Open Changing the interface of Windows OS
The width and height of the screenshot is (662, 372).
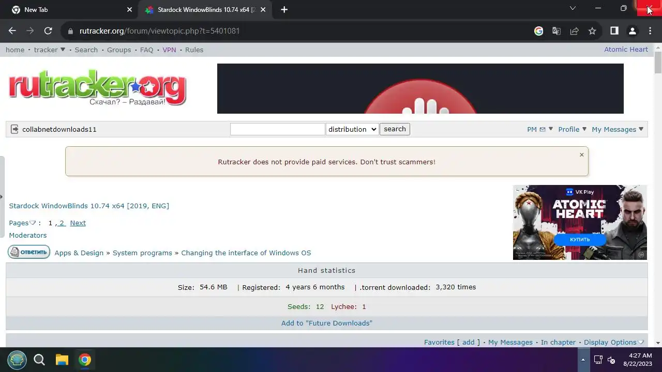[x=246, y=253]
